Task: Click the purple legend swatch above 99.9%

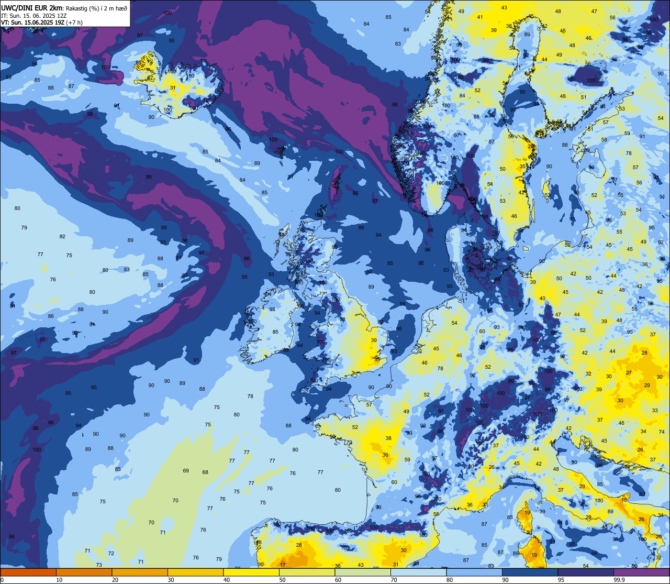Action: click(x=642, y=572)
